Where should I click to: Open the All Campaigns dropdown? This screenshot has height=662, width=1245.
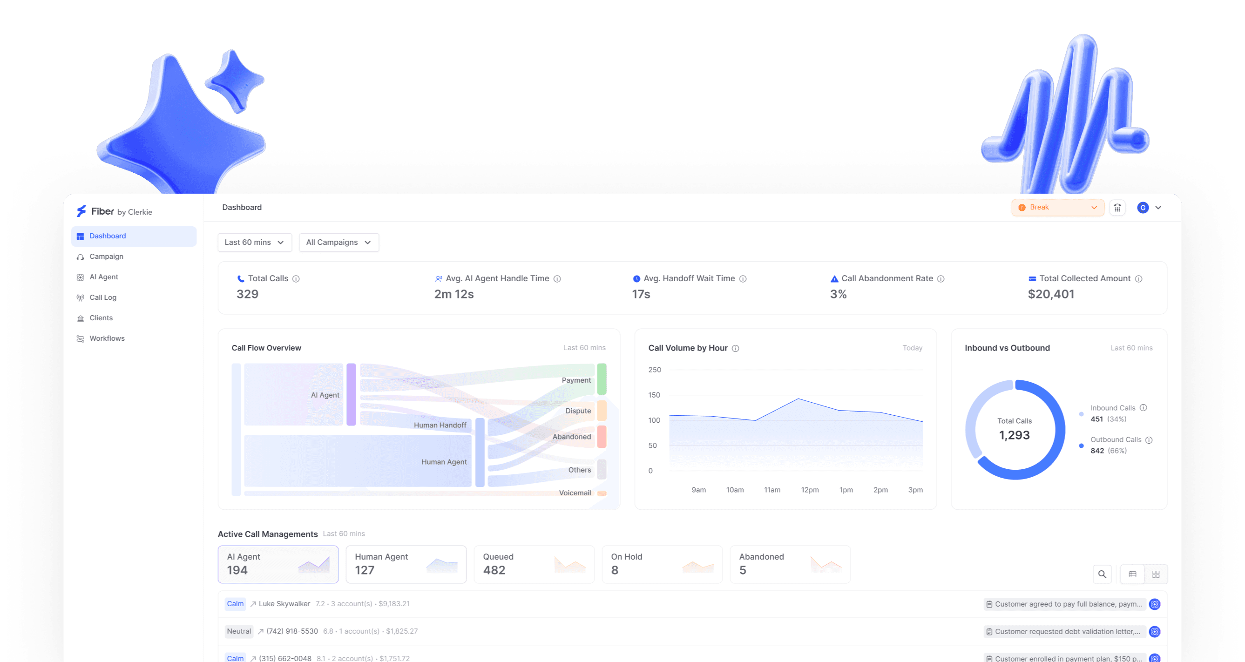pyautogui.click(x=338, y=243)
